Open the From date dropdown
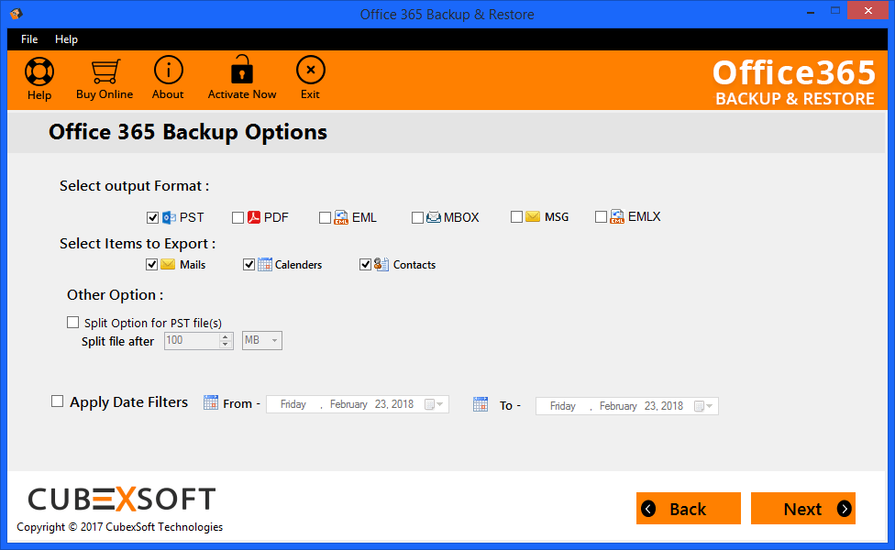Image resolution: width=895 pixels, height=550 pixels. point(437,404)
